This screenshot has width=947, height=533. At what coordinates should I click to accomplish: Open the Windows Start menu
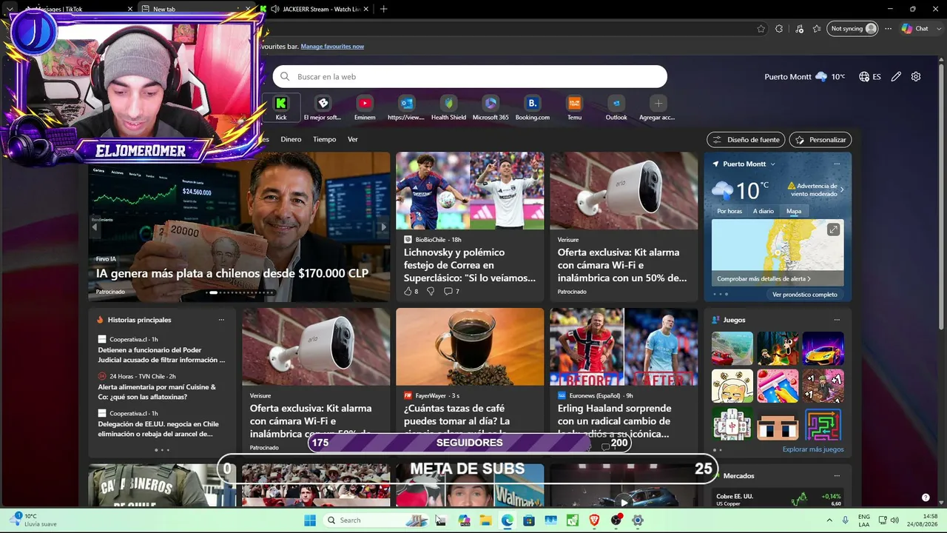[310, 520]
